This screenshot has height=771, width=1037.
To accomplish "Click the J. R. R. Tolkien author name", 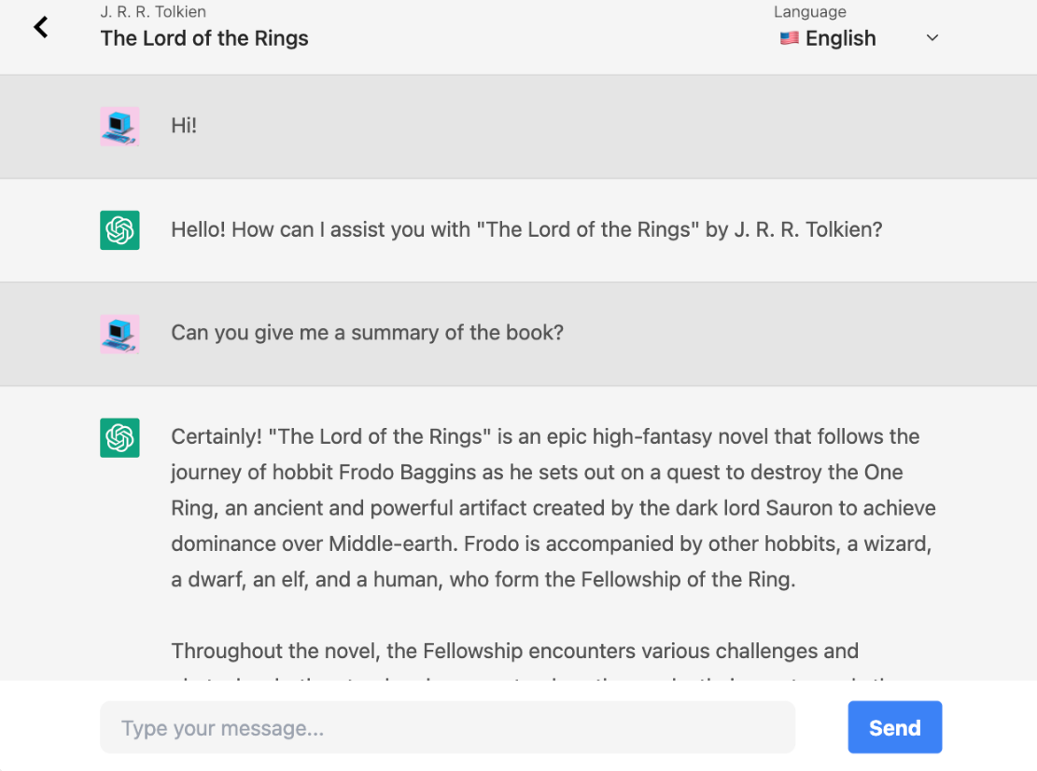I will [x=153, y=12].
